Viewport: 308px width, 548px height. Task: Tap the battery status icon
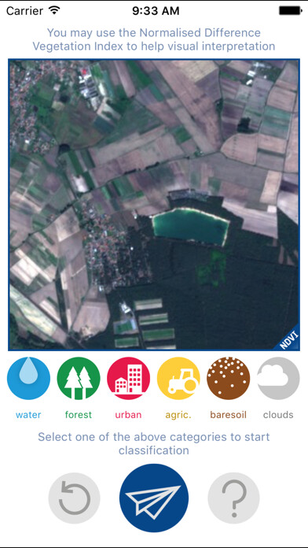pyautogui.click(x=290, y=10)
